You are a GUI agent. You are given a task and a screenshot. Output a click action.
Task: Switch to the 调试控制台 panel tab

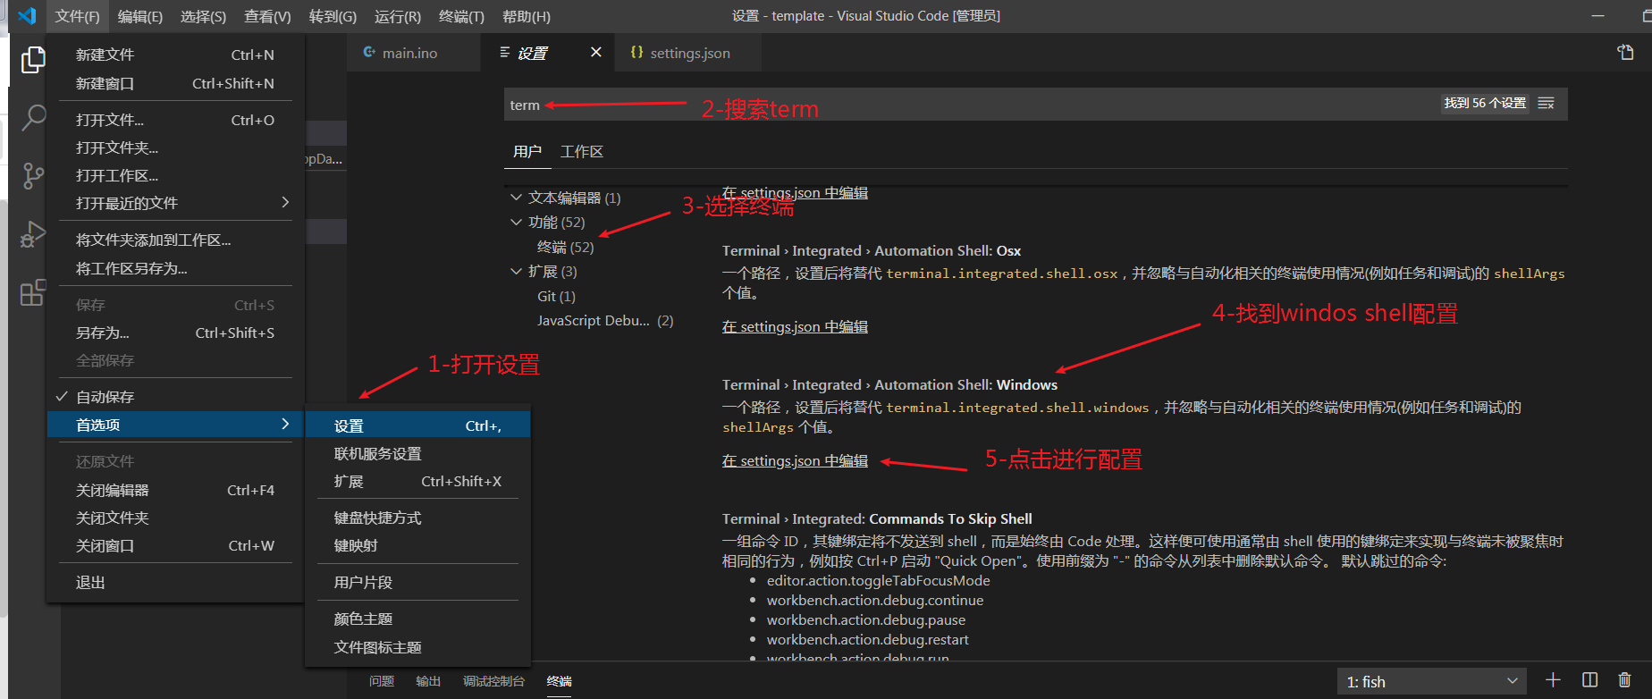tap(493, 681)
